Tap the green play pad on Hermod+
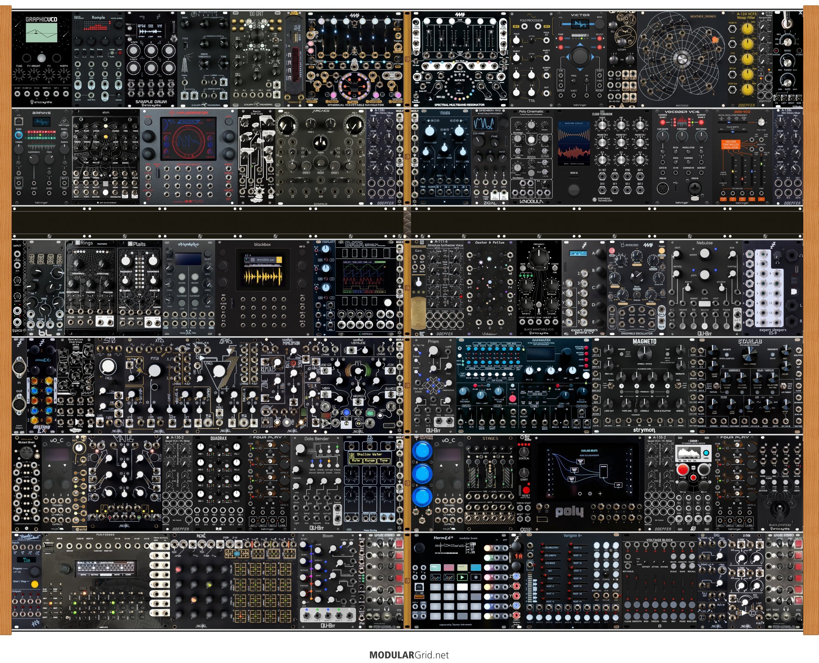This screenshot has height=663, width=819. coord(462,577)
